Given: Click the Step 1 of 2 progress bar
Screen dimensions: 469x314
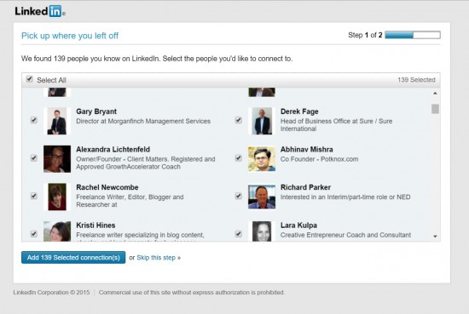Looking at the screenshot, I should (x=413, y=35).
